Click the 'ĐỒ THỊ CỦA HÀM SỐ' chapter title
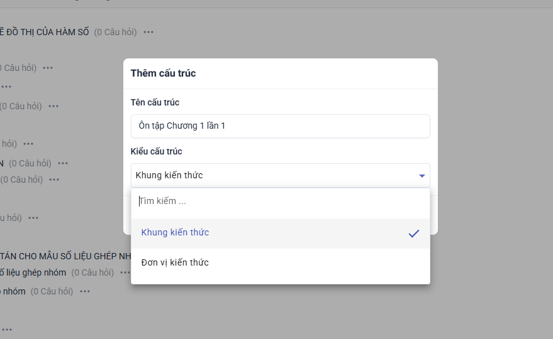Screen dimensions: 553x339 pos(44,32)
